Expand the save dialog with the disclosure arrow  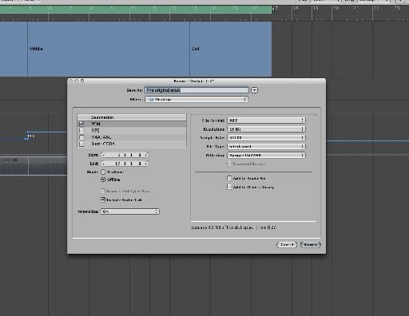tap(255, 90)
